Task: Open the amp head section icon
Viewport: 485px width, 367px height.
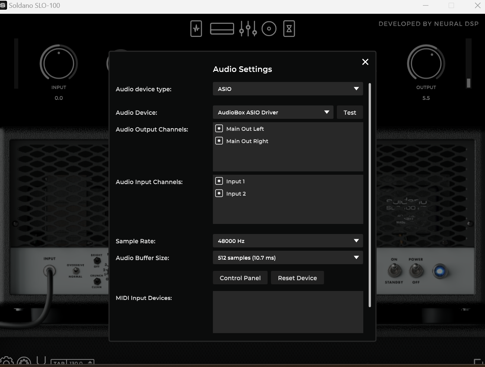Action: coord(222,29)
